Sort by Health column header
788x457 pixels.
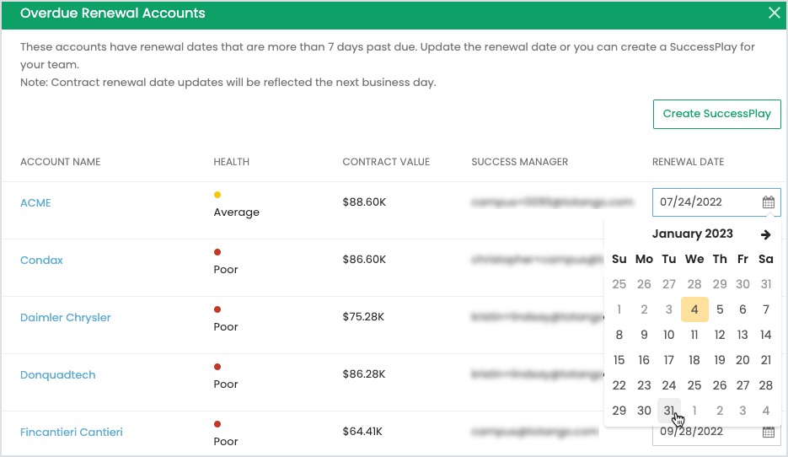(231, 162)
